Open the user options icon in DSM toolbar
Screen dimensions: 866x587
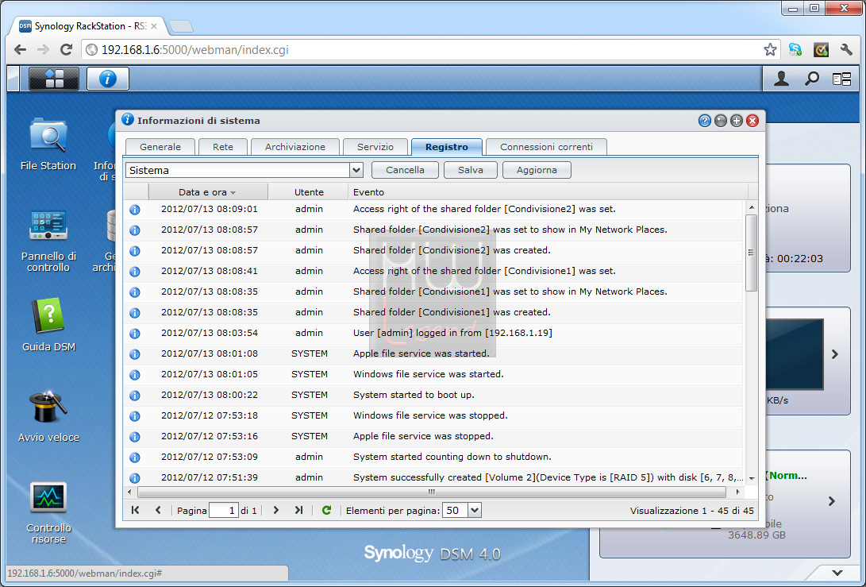[x=781, y=79]
